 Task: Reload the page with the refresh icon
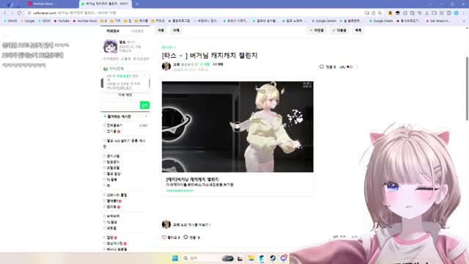click(x=20, y=13)
